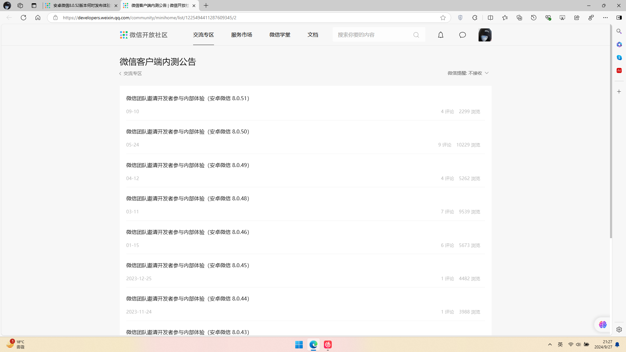
Task: Open post 安卓微信 8.0.49
Action: coord(188,165)
